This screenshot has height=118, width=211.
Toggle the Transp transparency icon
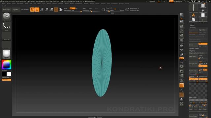tap(182, 90)
